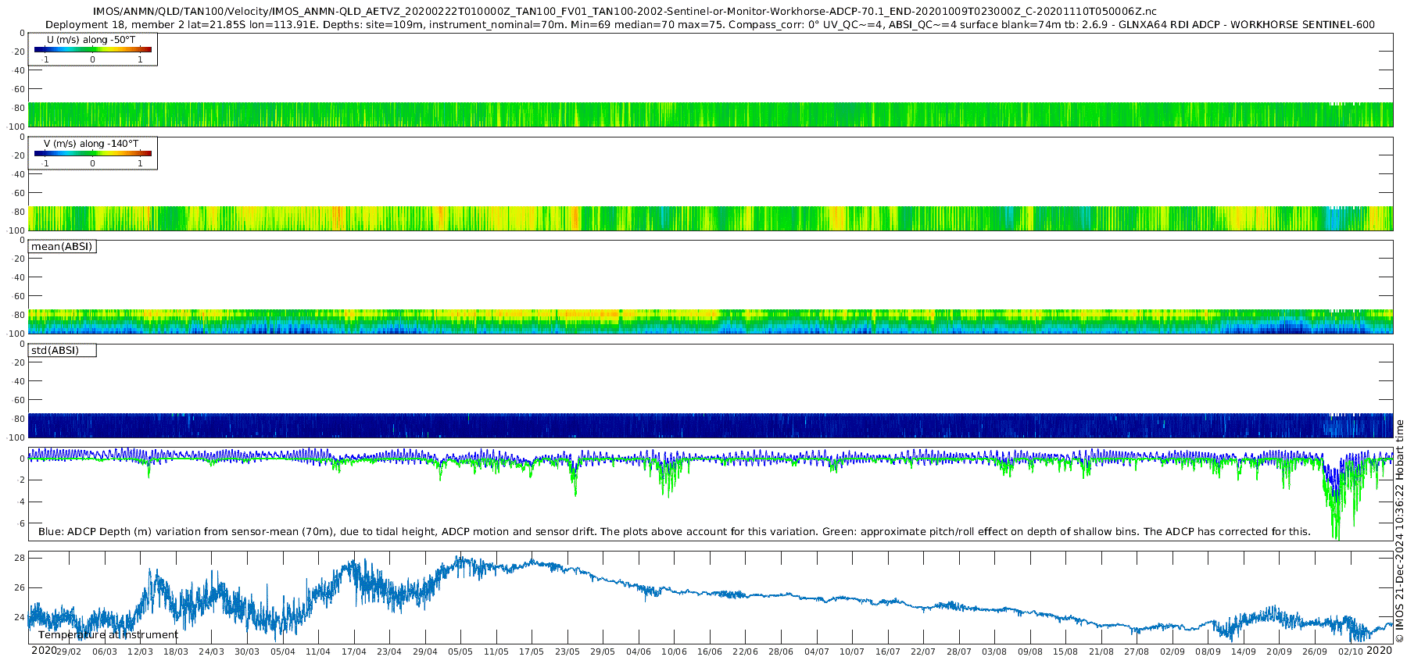
Task: Click the U velocity colorbar gradient
Action: (x=92, y=50)
